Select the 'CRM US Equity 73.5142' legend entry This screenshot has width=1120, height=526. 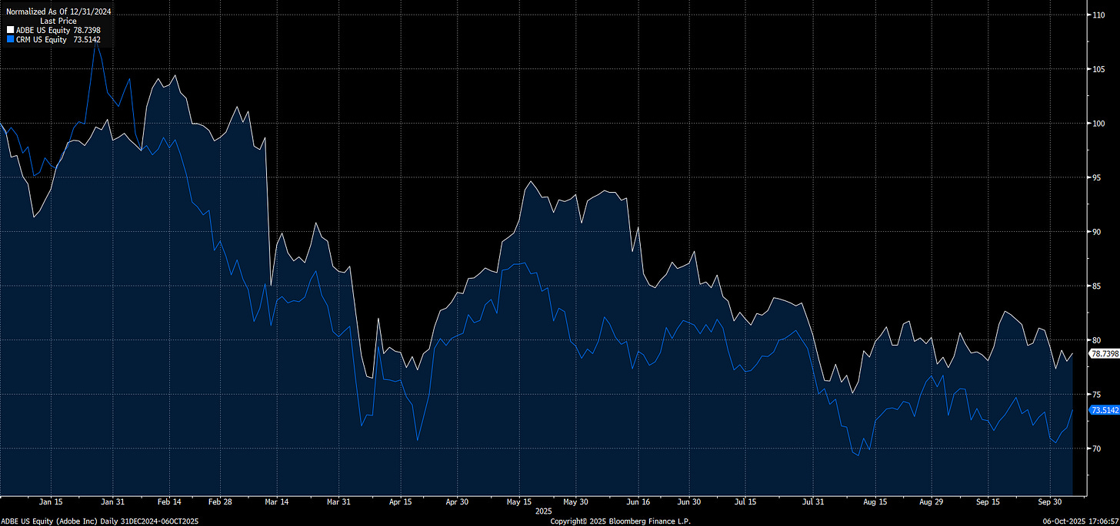point(53,39)
